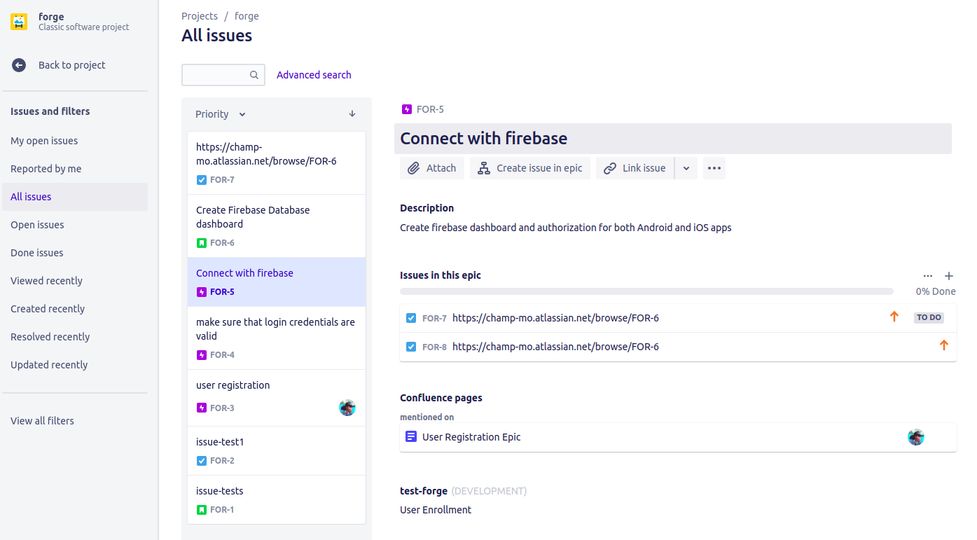Open the Priority sort dropdown
Image resolution: width=977 pixels, height=540 pixels.
[x=221, y=114]
